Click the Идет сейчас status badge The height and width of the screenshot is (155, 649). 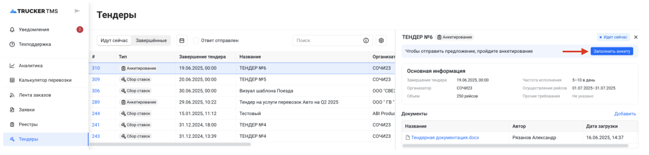pyautogui.click(x=613, y=37)
